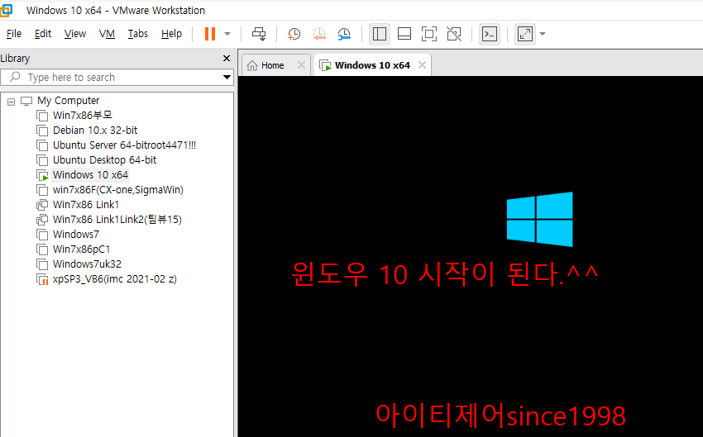This screenshot has height=437, width=703.
Task: Select Ubuntu Desktop 64-bit VM
Action: (104, 159)
